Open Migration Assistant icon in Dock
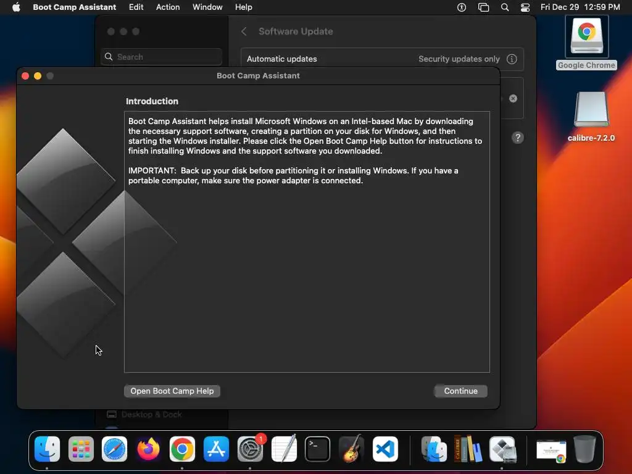Image resolution: width=632 pixels, height=474 pixels. (x=434, y=449)
